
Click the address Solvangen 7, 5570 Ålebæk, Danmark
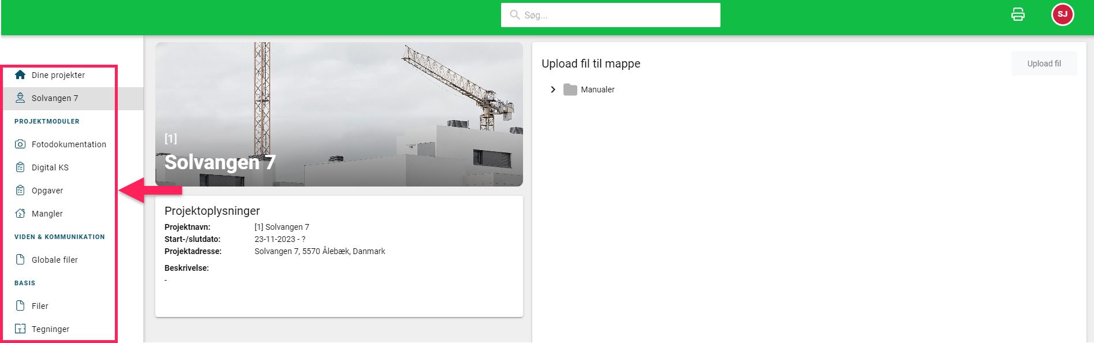[x=320, y=251]
